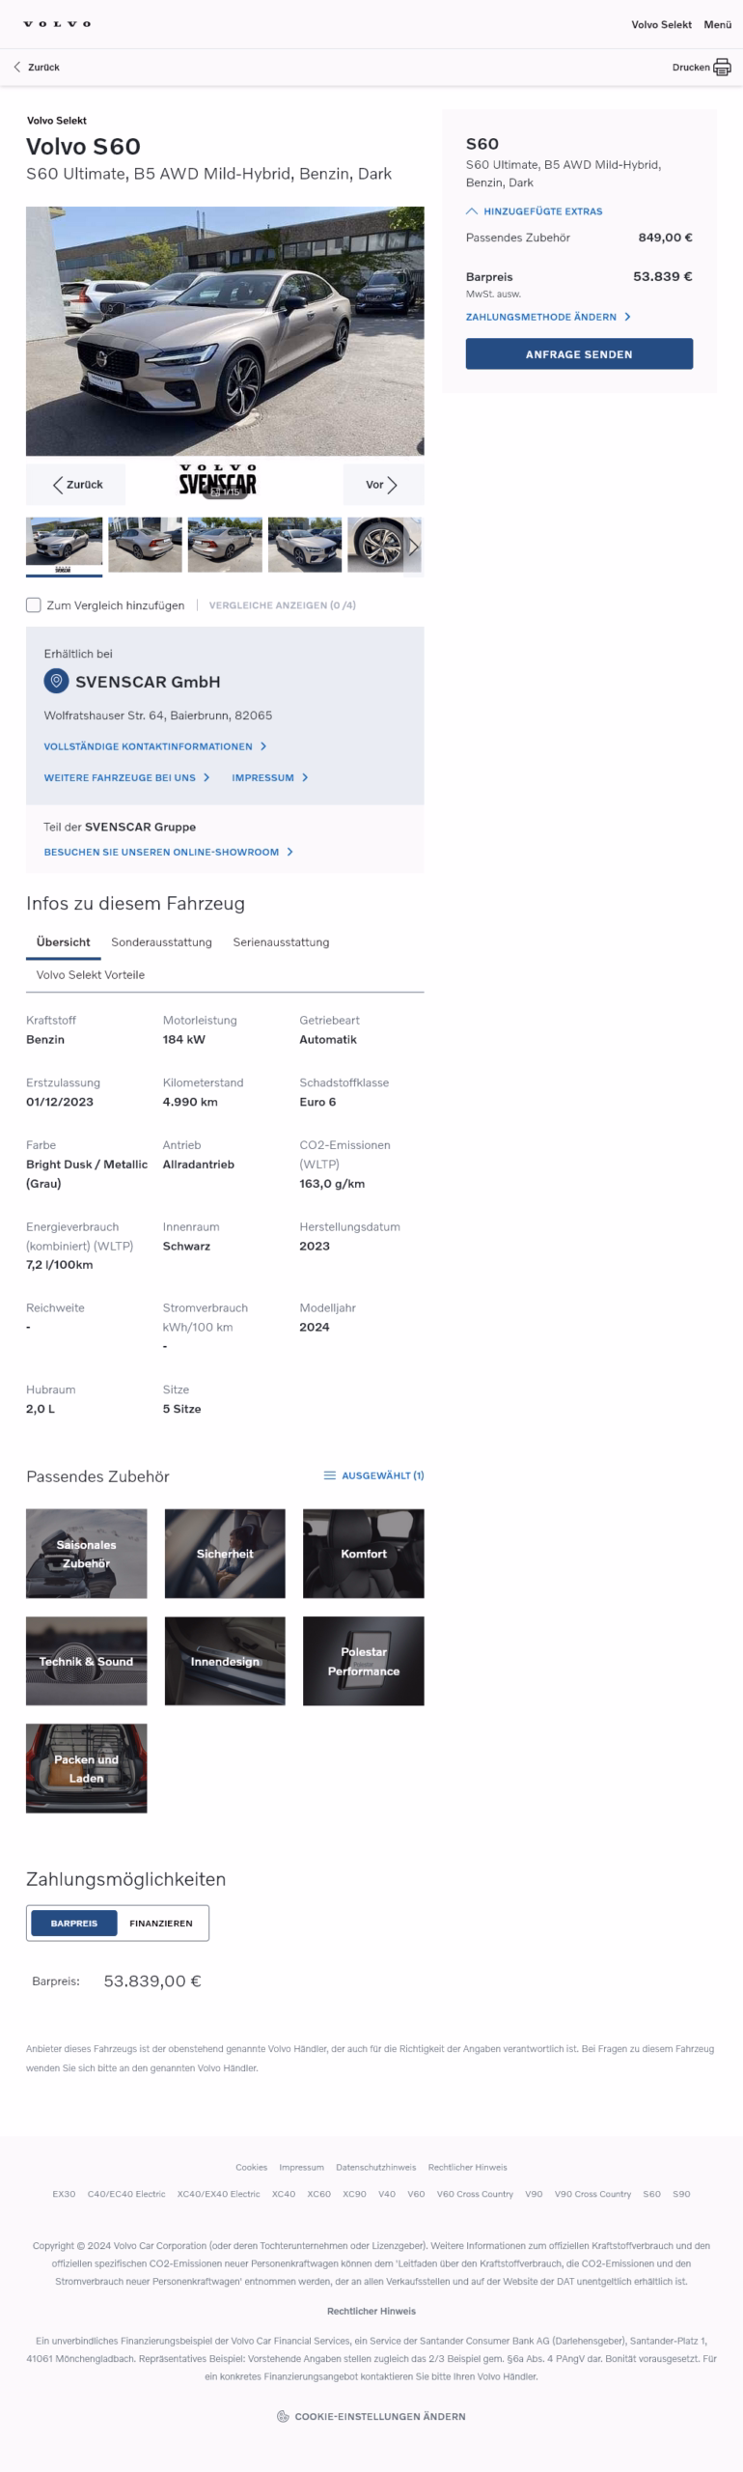This screenshot has width=743, height=2472.
Task: Open Besuchen Sie unseren Online-Showroom link
Action: 168,852
